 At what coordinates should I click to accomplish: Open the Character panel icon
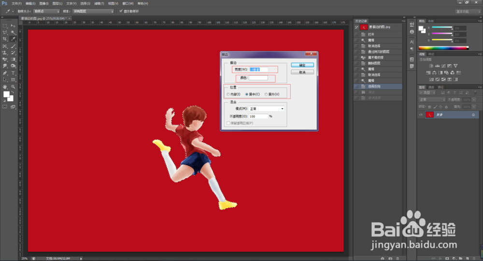[412, 42]
